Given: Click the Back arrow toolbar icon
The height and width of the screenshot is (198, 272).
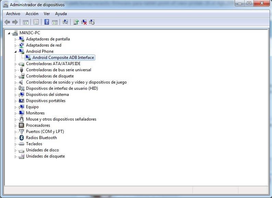Looking at the screenshot, I should (x=7, y=22).
